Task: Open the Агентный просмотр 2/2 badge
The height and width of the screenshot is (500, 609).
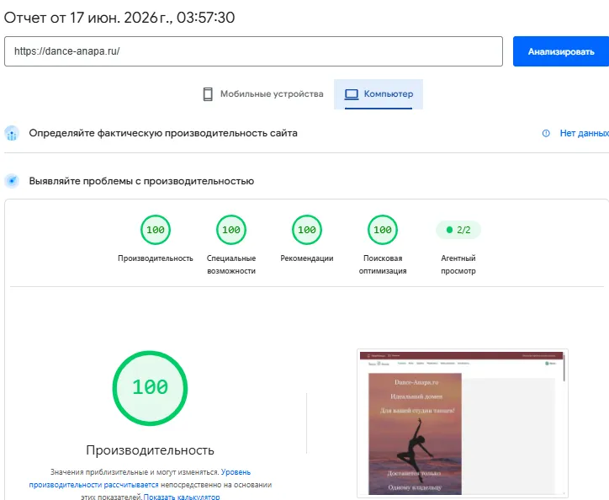Action: pyautogui.click(x=458, y=230)
